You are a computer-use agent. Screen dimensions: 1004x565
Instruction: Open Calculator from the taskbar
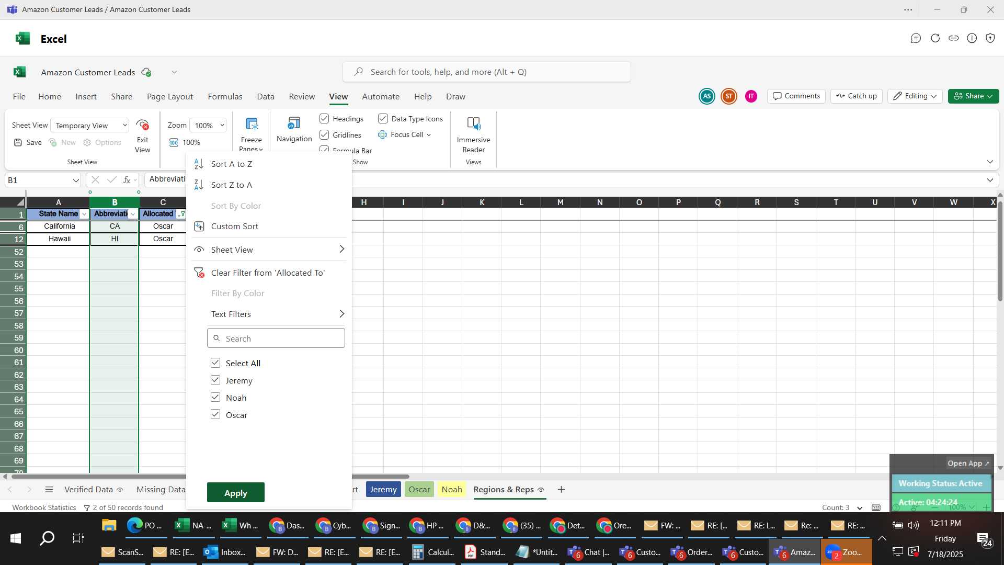(x=433, y=552)
